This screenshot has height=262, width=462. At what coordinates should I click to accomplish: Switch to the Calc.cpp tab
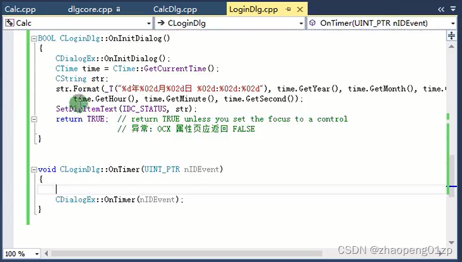(20, 9)
